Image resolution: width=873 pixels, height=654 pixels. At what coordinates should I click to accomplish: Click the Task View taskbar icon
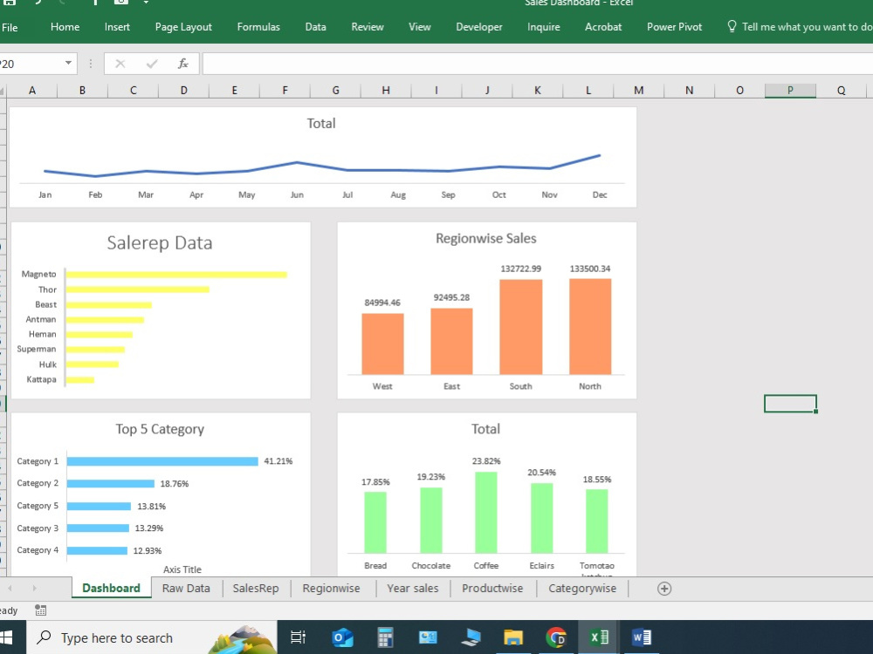299,637
